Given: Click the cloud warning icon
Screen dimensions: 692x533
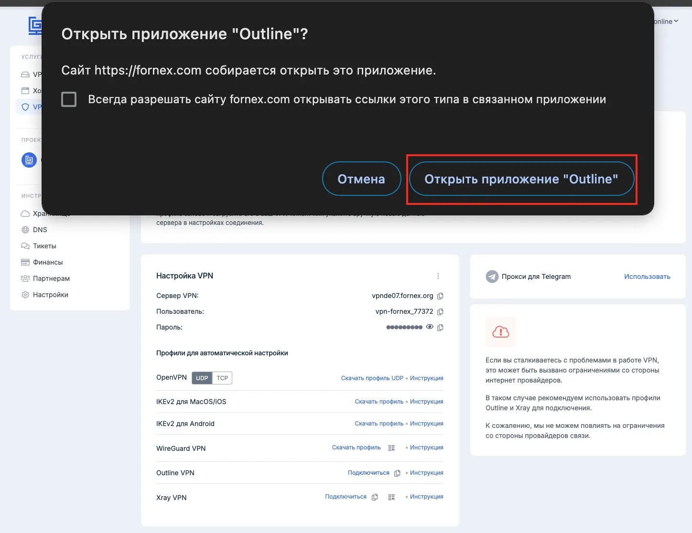Looking at the screenshot, I should tap(501, 332).
